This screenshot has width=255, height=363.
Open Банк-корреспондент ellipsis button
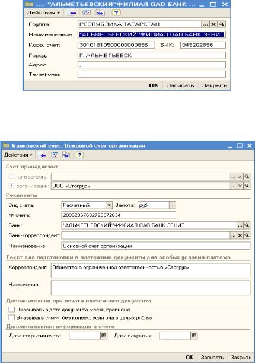(233, 235)
